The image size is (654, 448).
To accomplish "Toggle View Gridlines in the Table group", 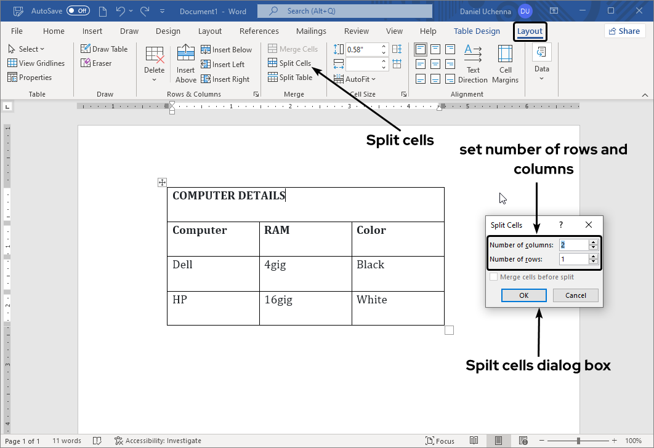I will coord(36,63).
